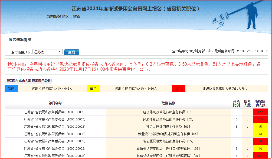
Task: Click the 报名成功人数 column header
Action: point(260,103)
